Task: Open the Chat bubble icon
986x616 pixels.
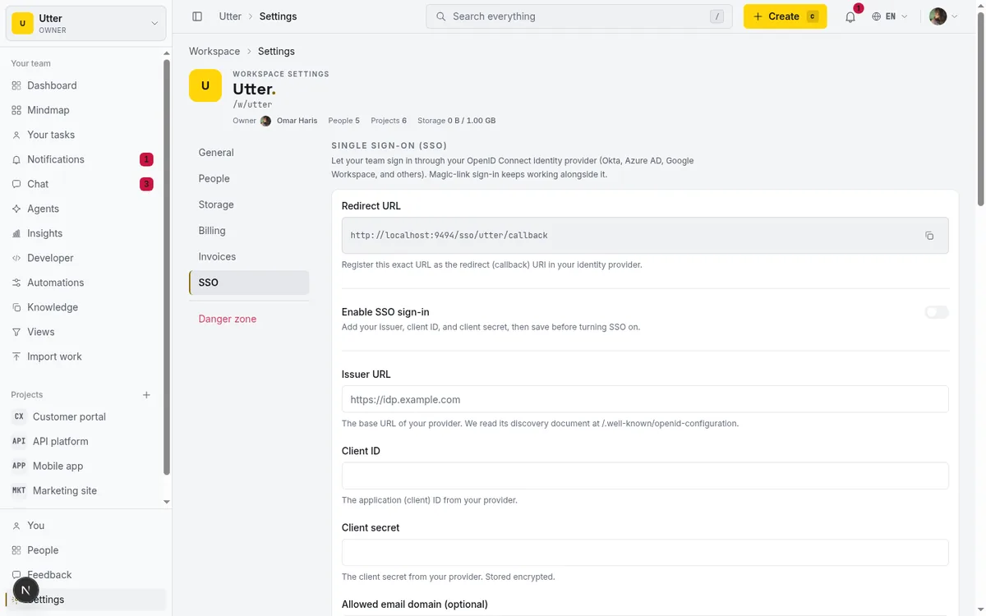Action: tap(16, 184)
